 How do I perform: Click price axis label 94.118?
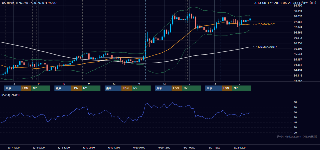point(298,75)
